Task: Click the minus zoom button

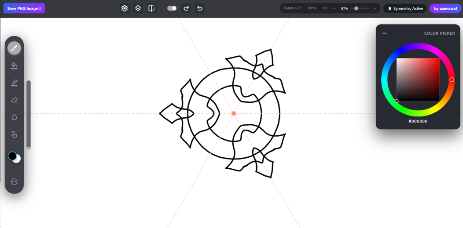Action: pyautogui.click(x=375, y=8)
